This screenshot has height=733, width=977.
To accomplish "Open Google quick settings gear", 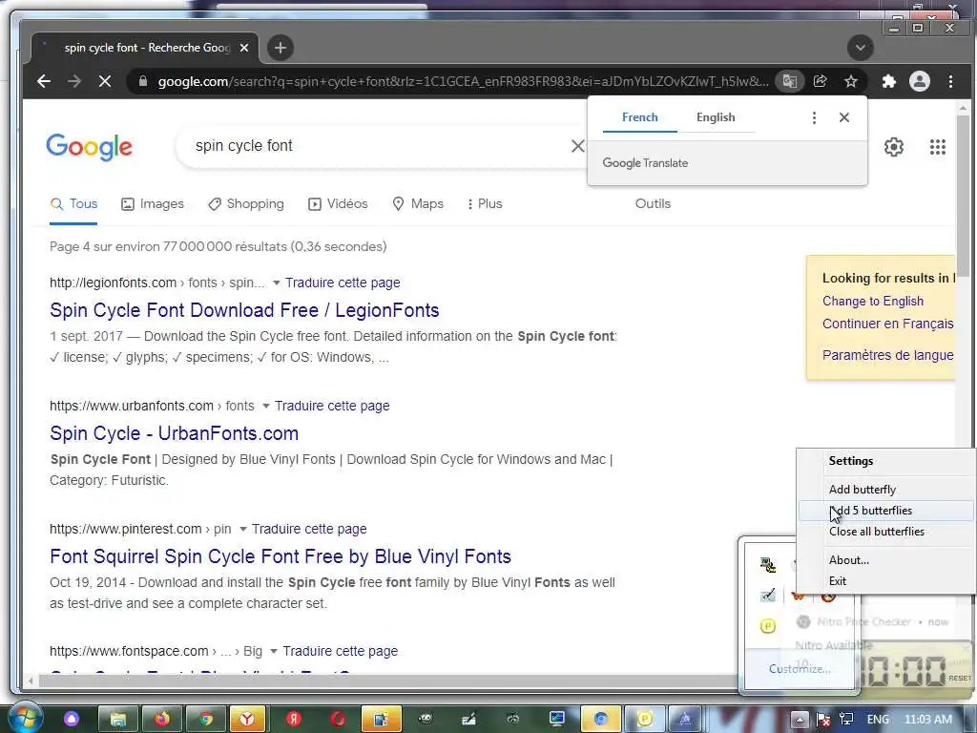I will click(x=893, y=147).
